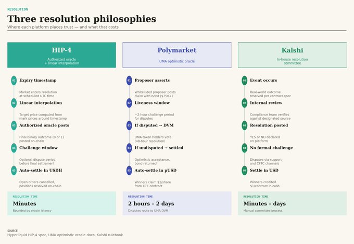The width and height of the screenshot is (354, 244).
Task: Select the Polymarket step 04 badge beside If undisputed
Action: coord(129,148)
